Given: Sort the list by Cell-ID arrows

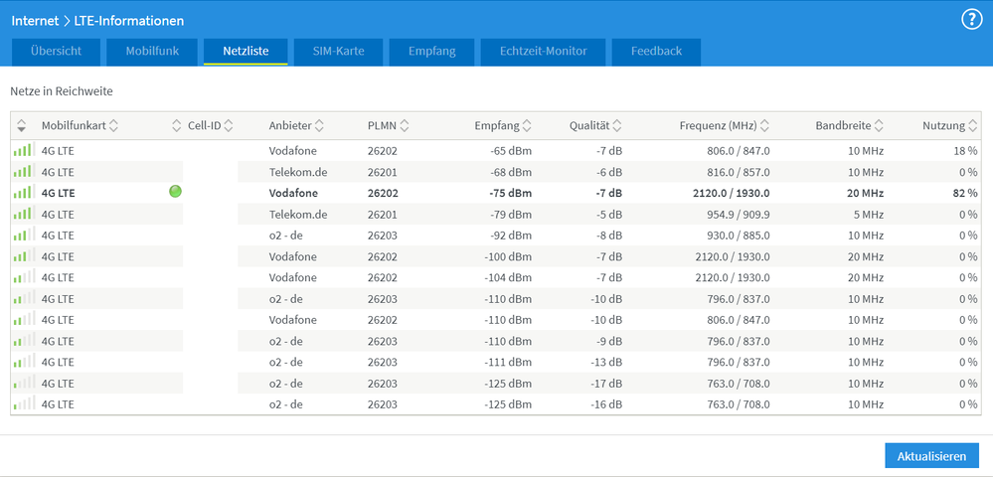Looking at the screenshot, I should (x=229, y=126).
